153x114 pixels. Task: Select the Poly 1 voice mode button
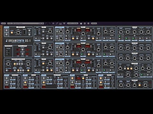click(15, 64)
